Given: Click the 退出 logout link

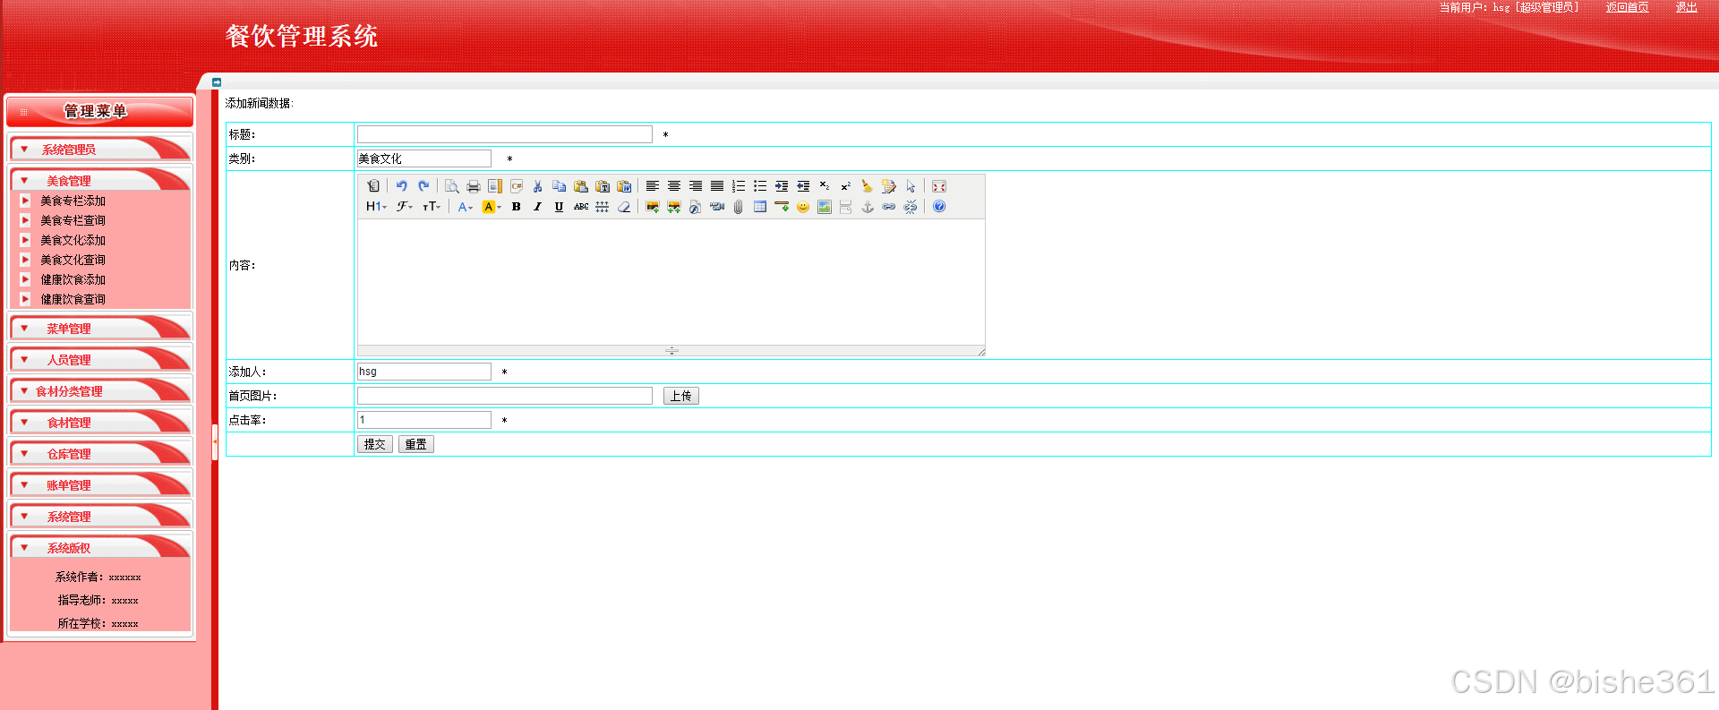Looking at the screenshot, I should pos(1687,7).
